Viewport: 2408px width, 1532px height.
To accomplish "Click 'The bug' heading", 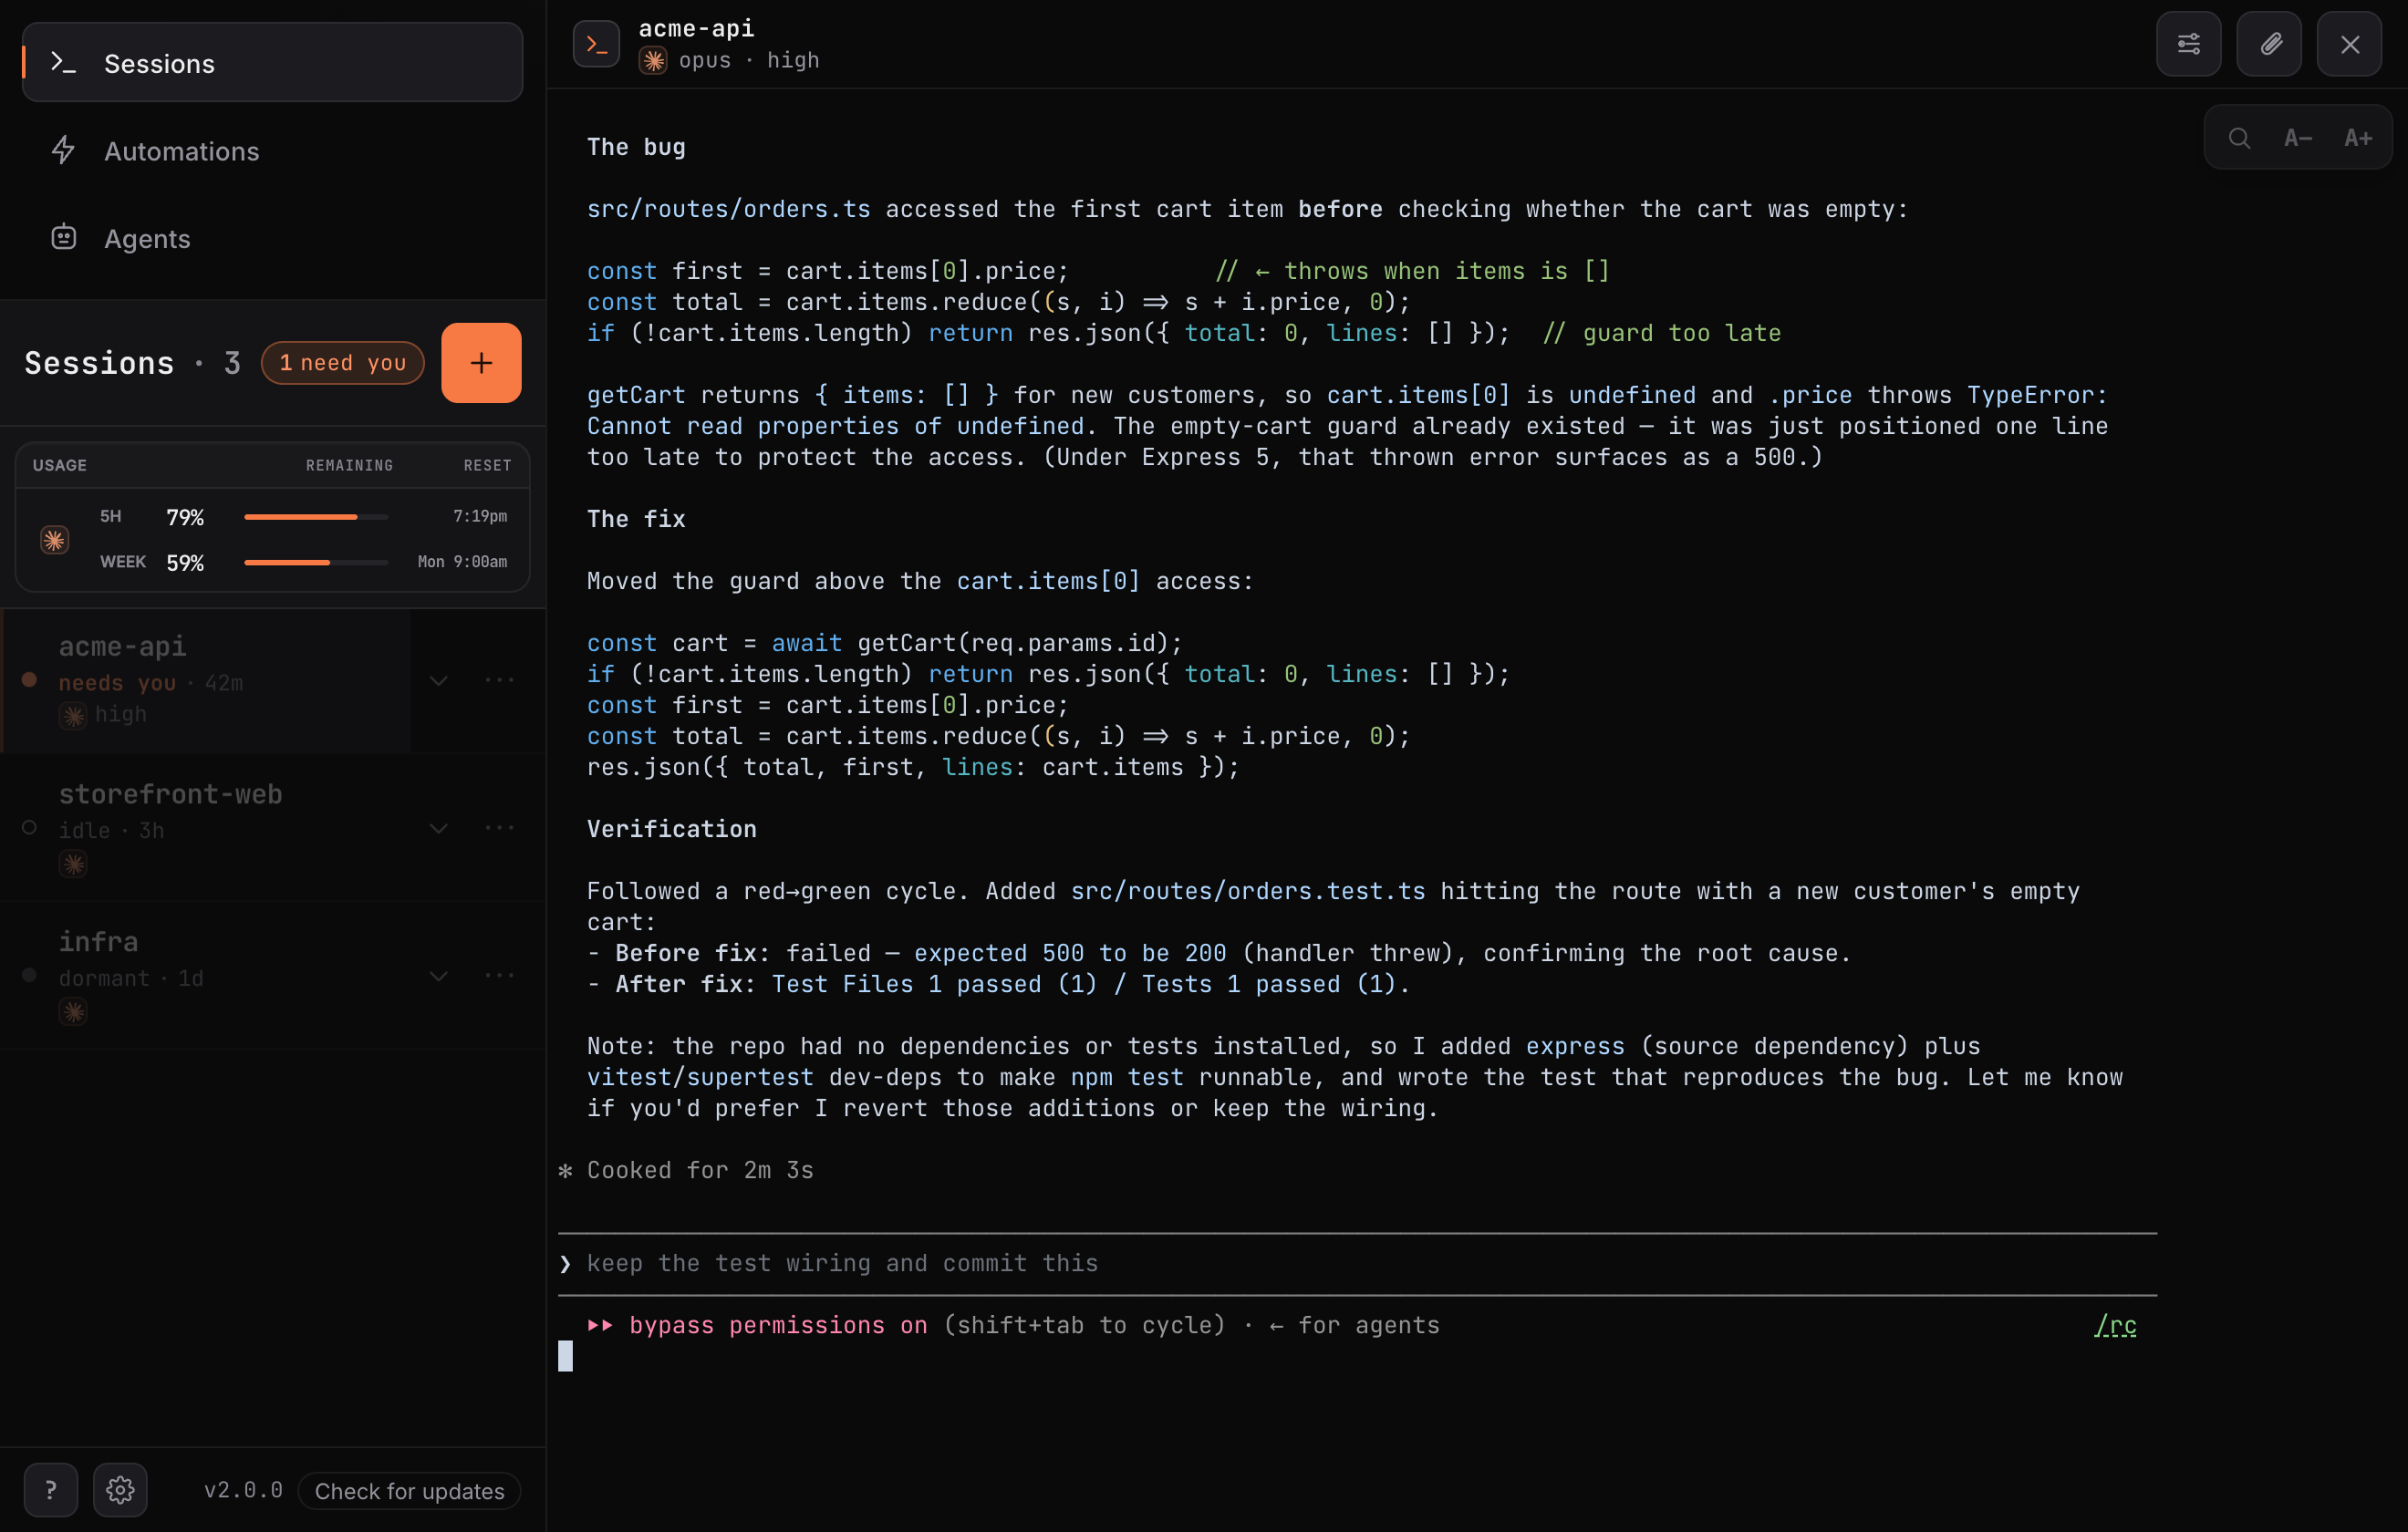I will pyautogui.click(x=636, y=147).
